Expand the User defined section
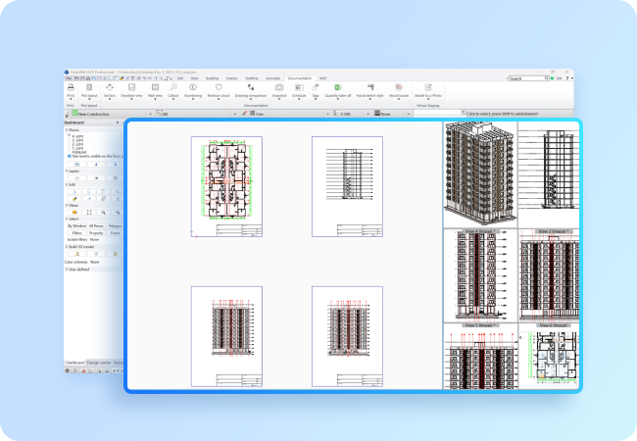Screen dimensions: 637x441 pyautogui.click(x=68, y=269)
